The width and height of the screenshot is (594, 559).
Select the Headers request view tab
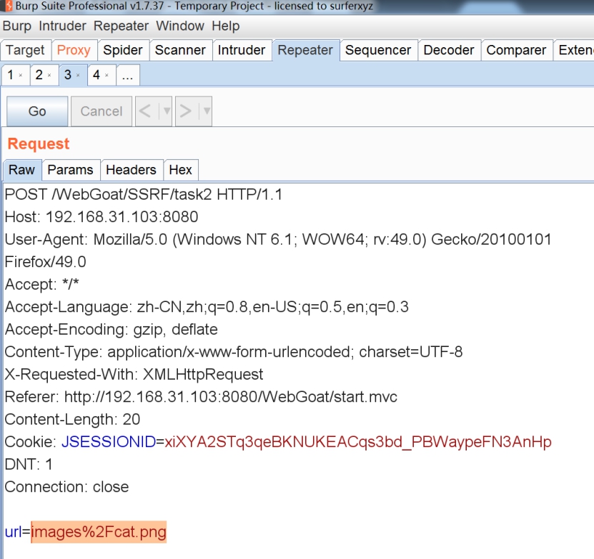click(x=131, y=170)
